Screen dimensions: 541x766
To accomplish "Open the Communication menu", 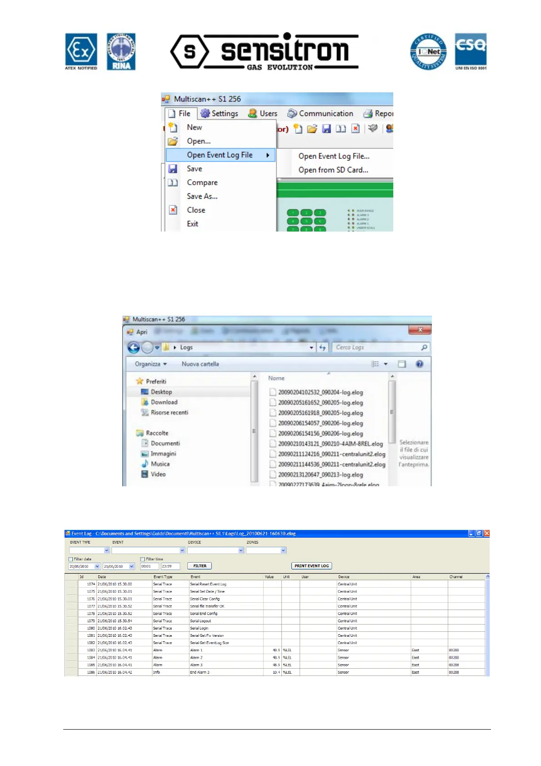I will [321, 114].
